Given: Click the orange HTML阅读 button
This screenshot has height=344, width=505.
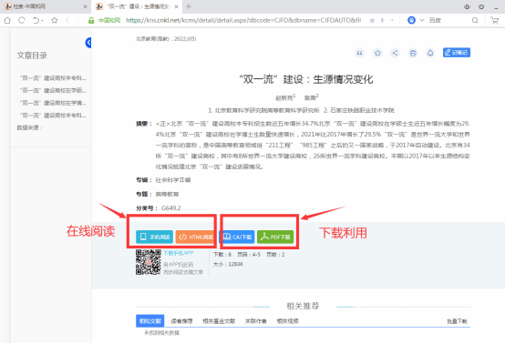Looking at the screenshot, I should [x=195, y=237].
